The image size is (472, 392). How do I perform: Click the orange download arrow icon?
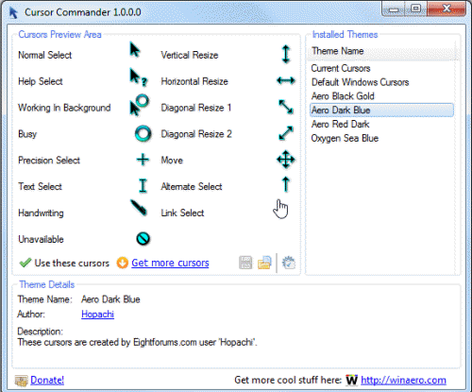123,263
